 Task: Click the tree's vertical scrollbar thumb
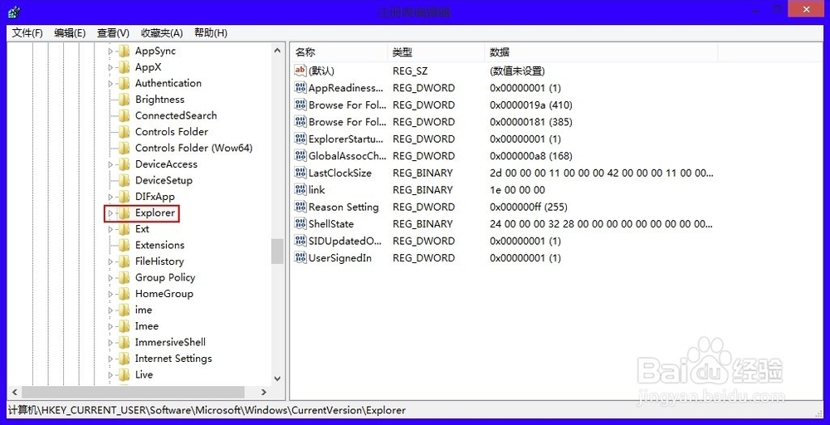[277, 251]
